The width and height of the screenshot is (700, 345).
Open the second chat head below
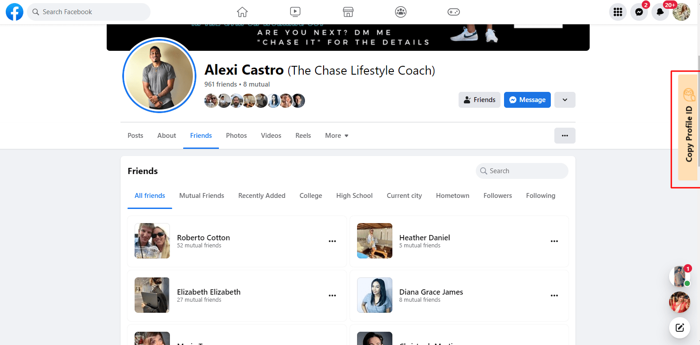click(680, 302)
